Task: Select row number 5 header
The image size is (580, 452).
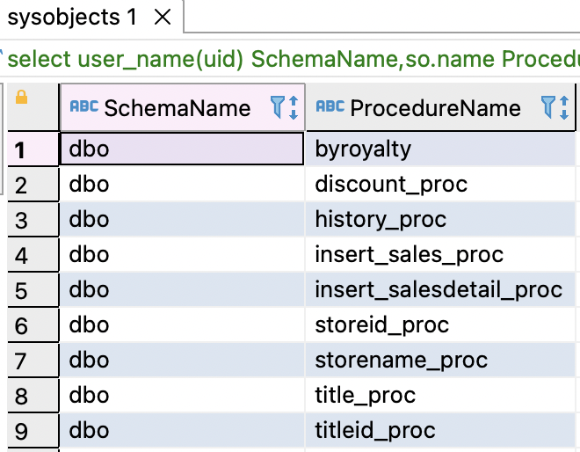Action: (x=22, y=290)
